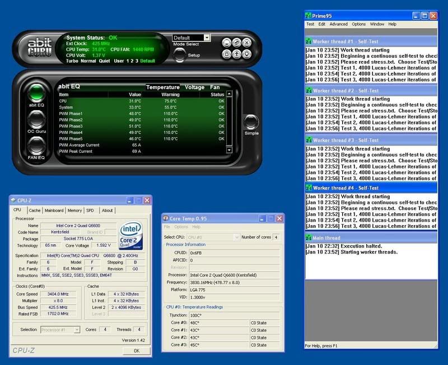Click the overlapping-windows round icon in abit Guru

pyautogui.click(x=236, y=43)
